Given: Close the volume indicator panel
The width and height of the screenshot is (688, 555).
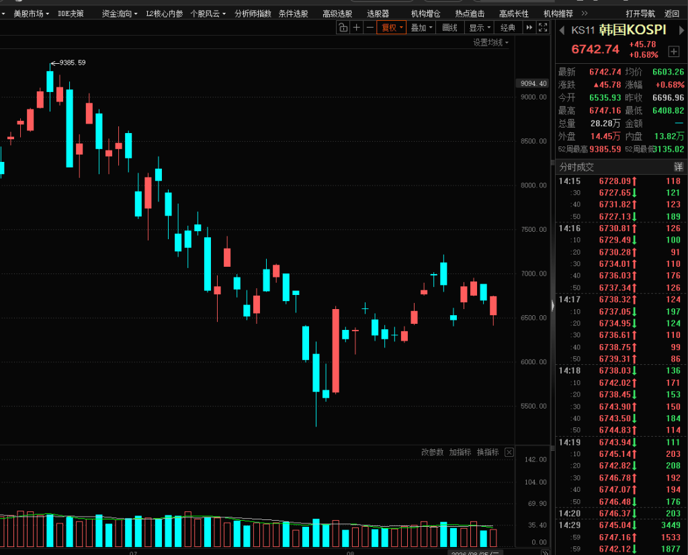Looking at the screenshot, I should pyautogui.click(x=509, y=452).
